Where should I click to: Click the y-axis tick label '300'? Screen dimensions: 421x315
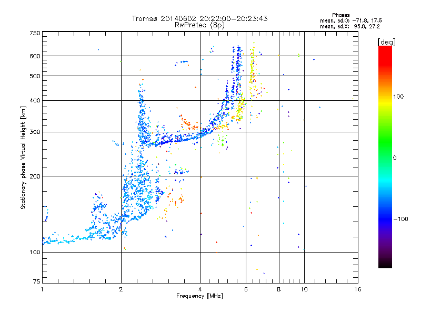[x=35, y=132]
